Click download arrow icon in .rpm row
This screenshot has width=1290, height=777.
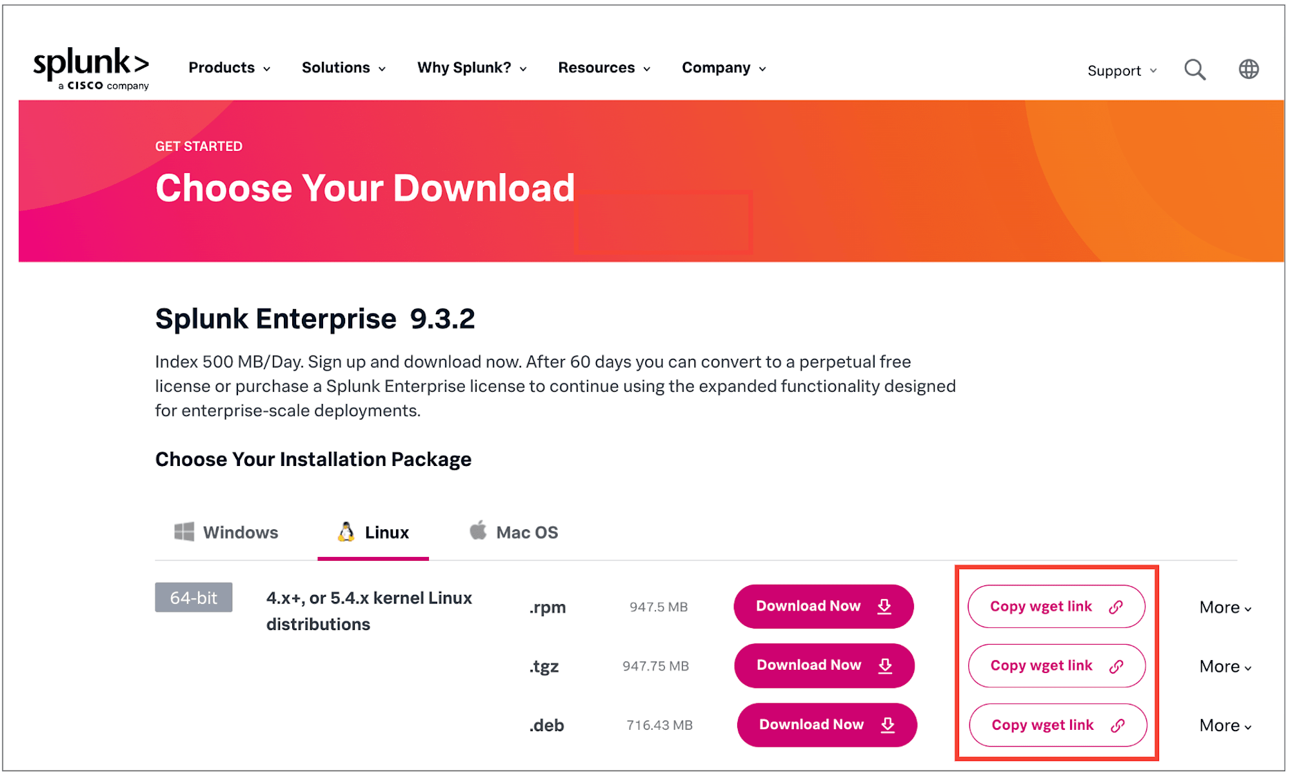pyautogui.click(x=884, y=607)
